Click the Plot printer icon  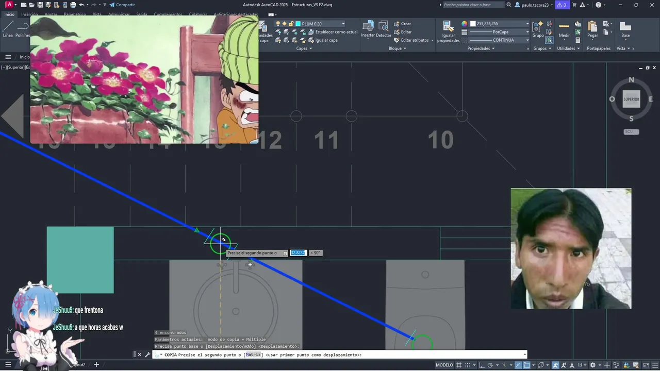click(x=73, y=5)
